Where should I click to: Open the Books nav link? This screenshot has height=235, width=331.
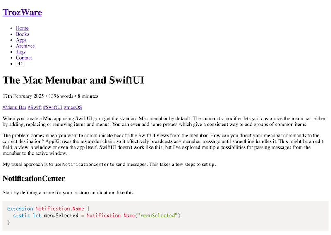pos(22,34)
